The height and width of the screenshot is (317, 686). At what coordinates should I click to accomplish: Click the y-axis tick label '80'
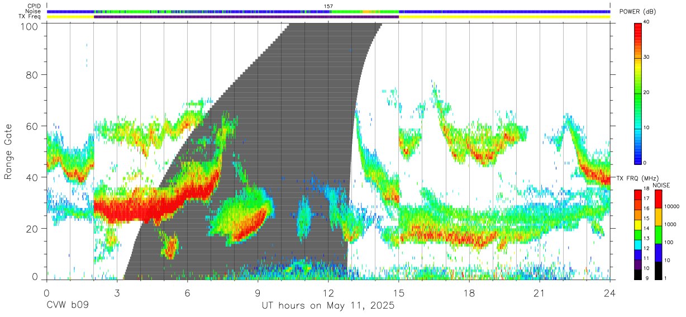pos(32,74)
